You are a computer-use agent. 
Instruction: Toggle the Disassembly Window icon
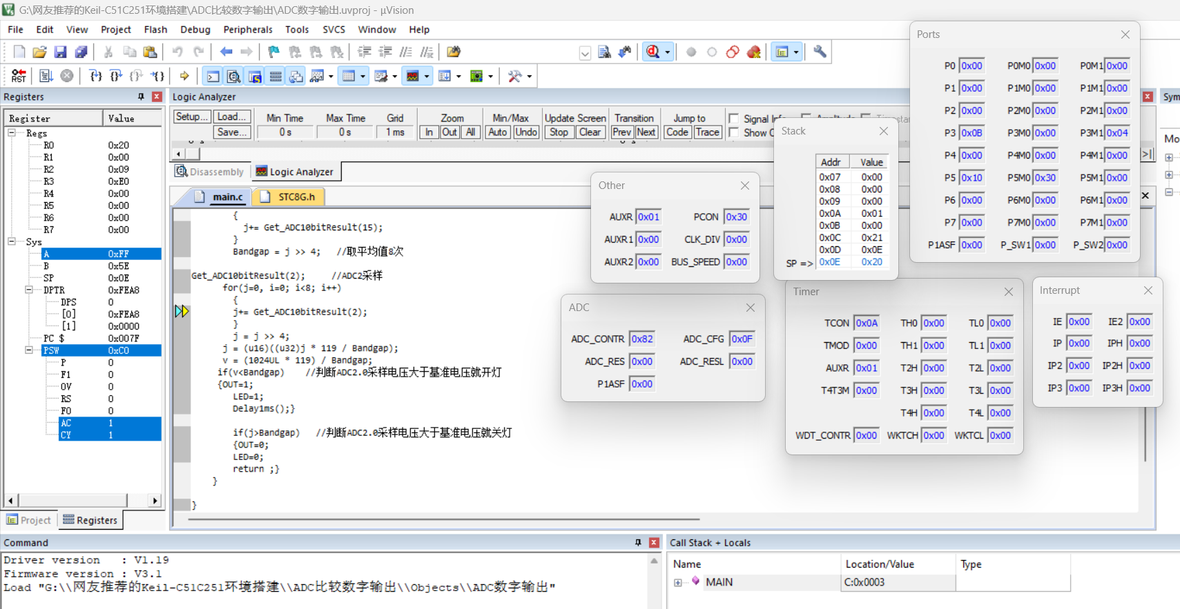[234, 76]
